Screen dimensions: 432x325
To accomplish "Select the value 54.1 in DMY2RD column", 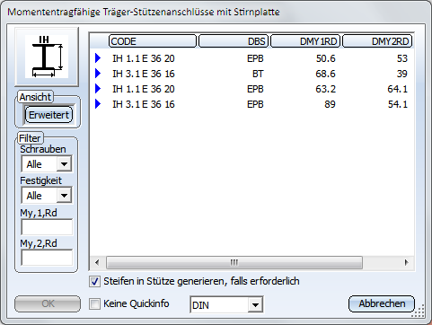I will point(398,104).
